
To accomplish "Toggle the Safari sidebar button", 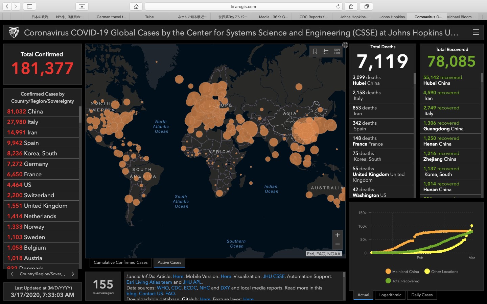I will tap(29, 6).
